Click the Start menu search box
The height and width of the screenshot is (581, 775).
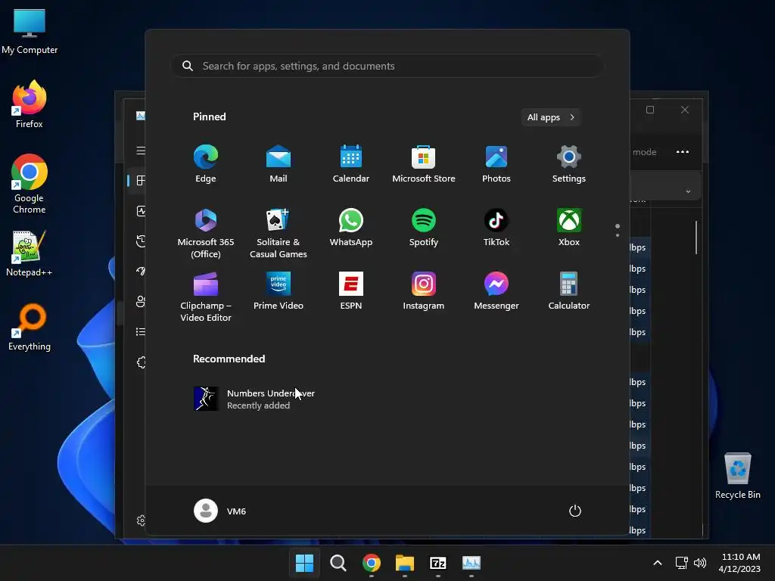[387, 66]
